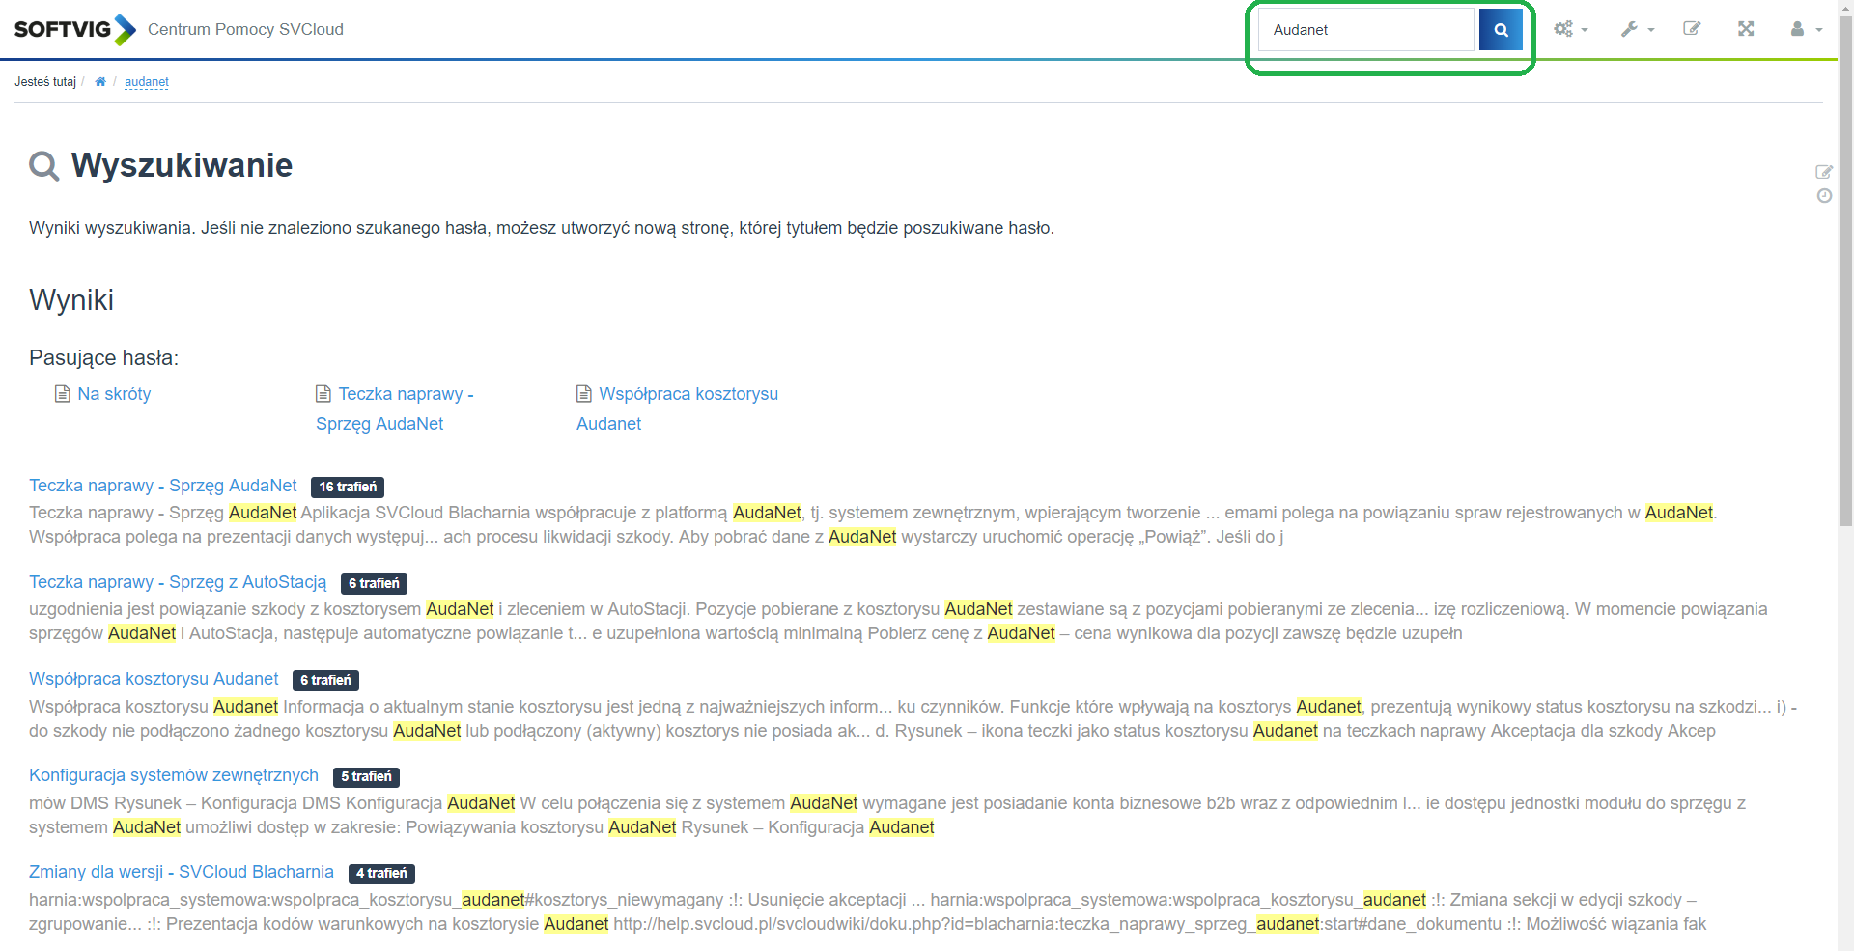Focus the search field containing Audanet
The width and height of the screenshot is (1854, 951).
pyautogui.click(x=1365, y=30)
